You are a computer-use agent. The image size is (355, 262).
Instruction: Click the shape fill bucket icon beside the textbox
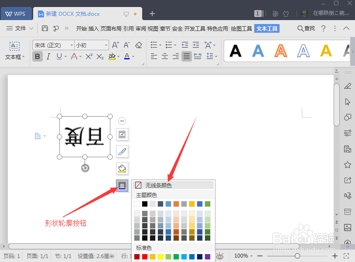click(x=122, y=168)
